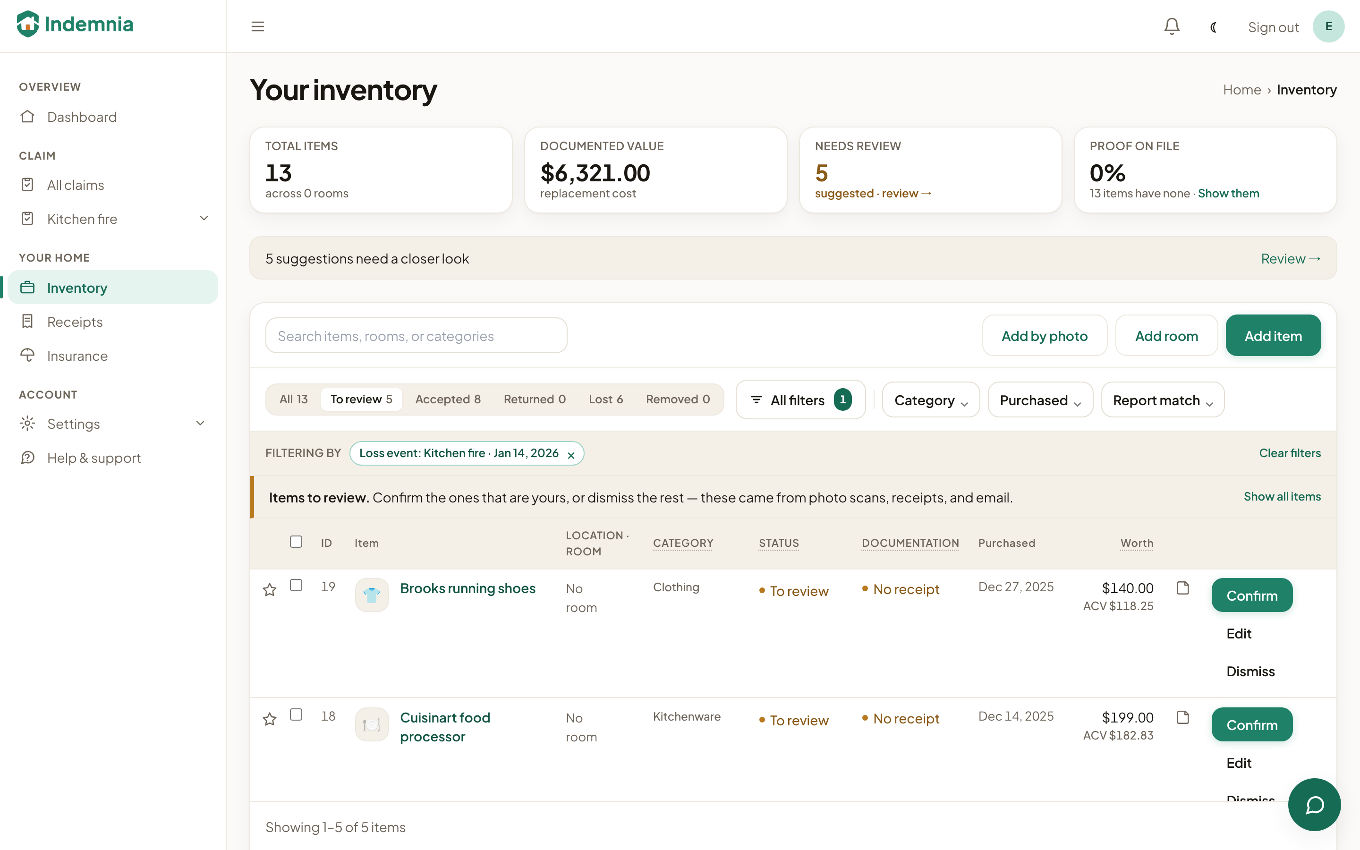Focus the search items input field
1360x850 pixels.
click(x=416, y=336)
